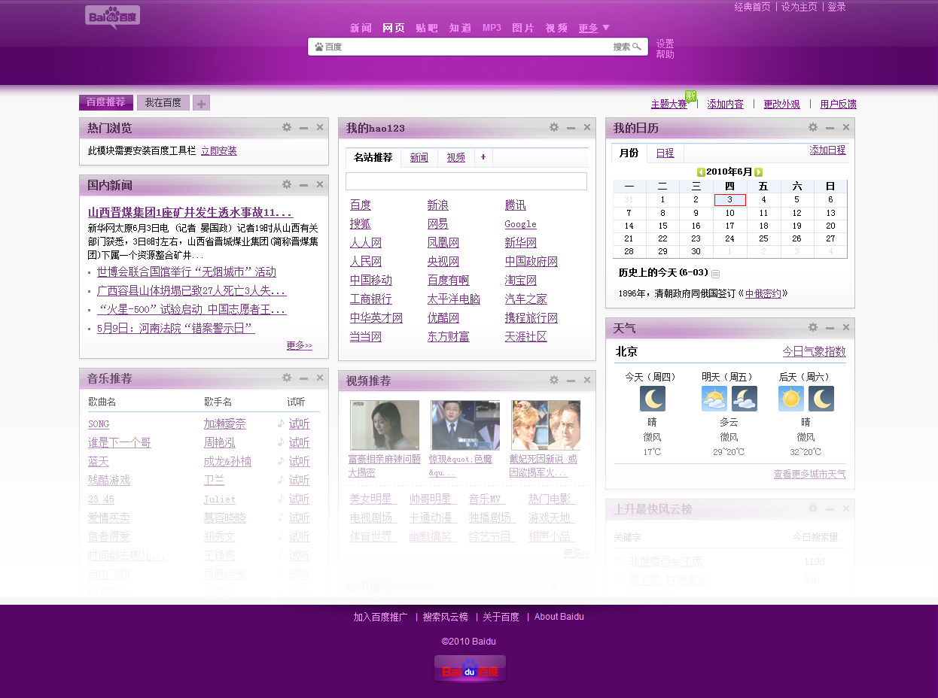Collapse the 音乐推荐 widget
The height and width of the screenshot is (698, 938).
tap(303, 378)
